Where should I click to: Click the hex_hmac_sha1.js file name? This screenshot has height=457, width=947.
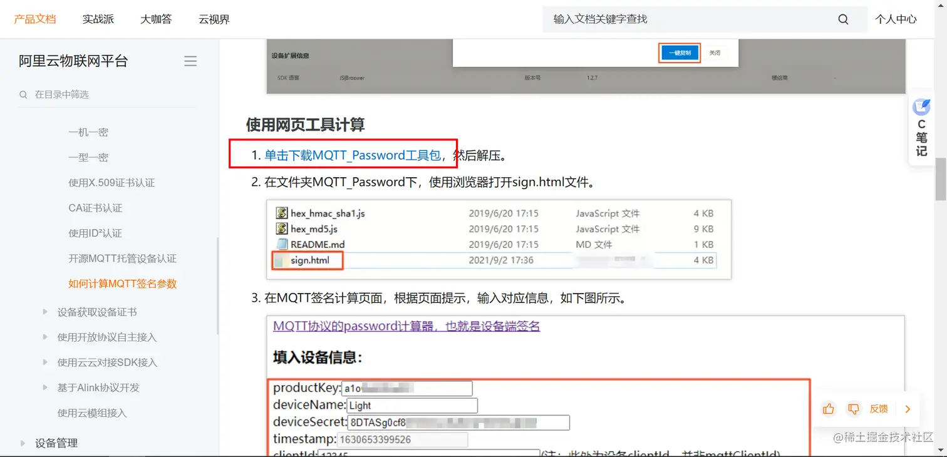coord(328,213)
